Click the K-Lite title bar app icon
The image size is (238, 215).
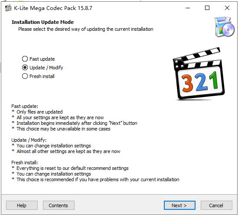click(x=8, y=8)
